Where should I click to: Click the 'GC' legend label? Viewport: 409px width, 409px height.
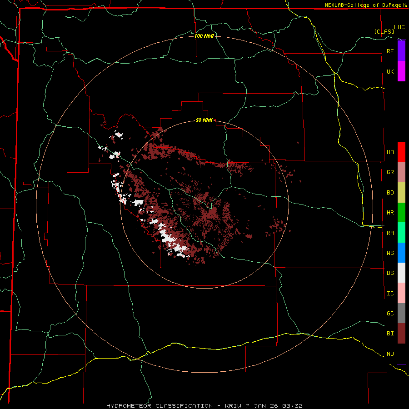point(390,314)
